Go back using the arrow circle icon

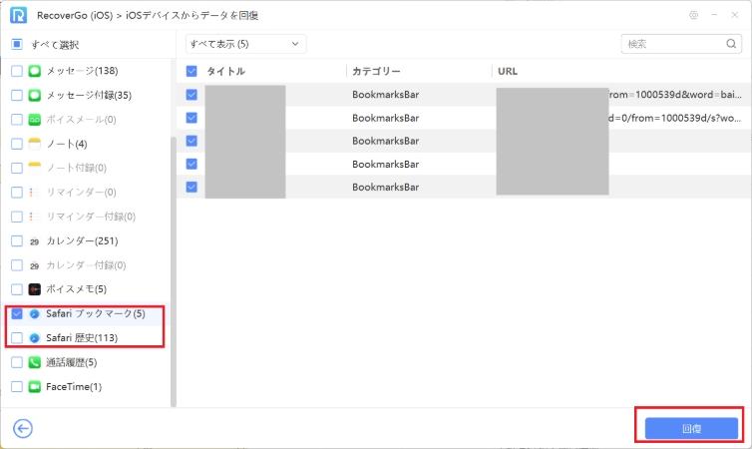click(23, 428)
